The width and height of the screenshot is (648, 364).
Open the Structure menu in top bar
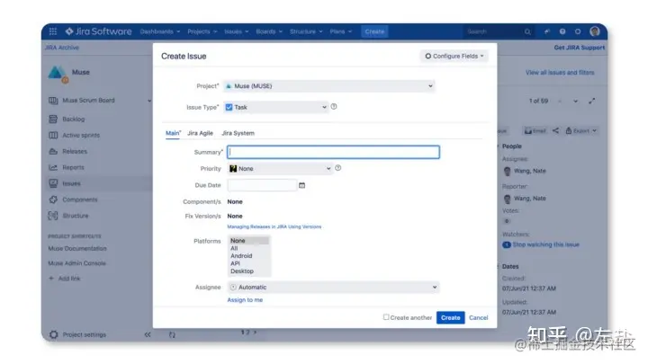[x=306, y=31]
